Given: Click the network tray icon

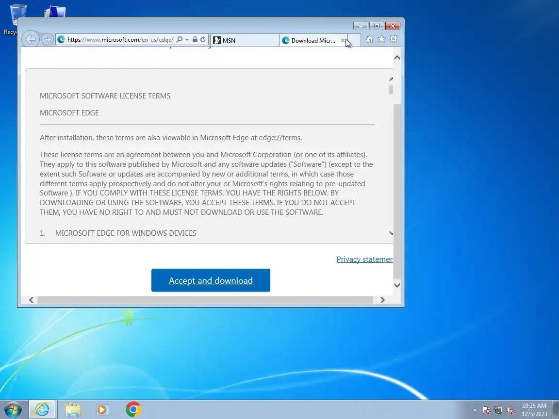Looking at the screenshot, I should coord(498,410).
